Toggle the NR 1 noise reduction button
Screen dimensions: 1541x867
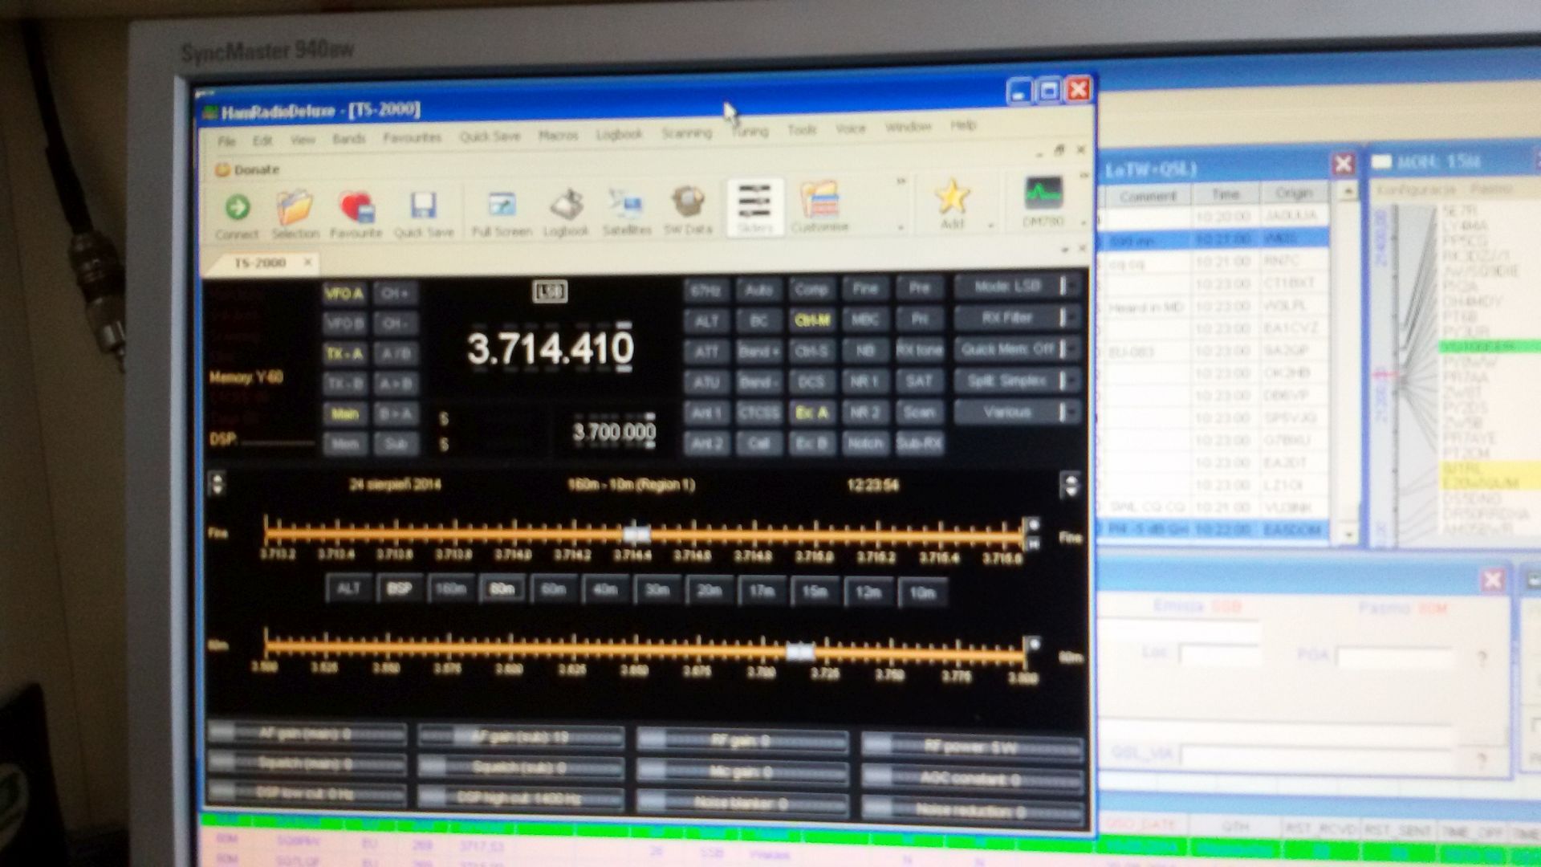pos(864,382)
